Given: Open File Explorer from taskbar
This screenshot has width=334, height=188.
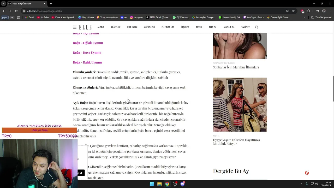Looking at the screenshot, I should 159,184.
